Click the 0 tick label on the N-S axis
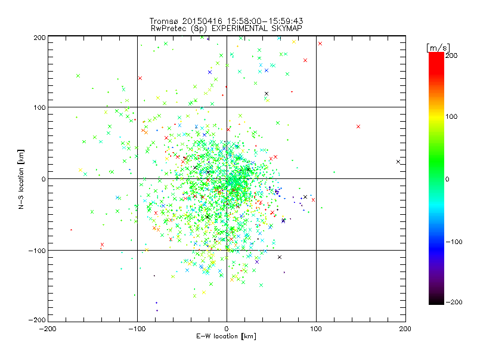The width and height of the screenshot is (477, 358). pyautogui.click(x=44, y=179)
